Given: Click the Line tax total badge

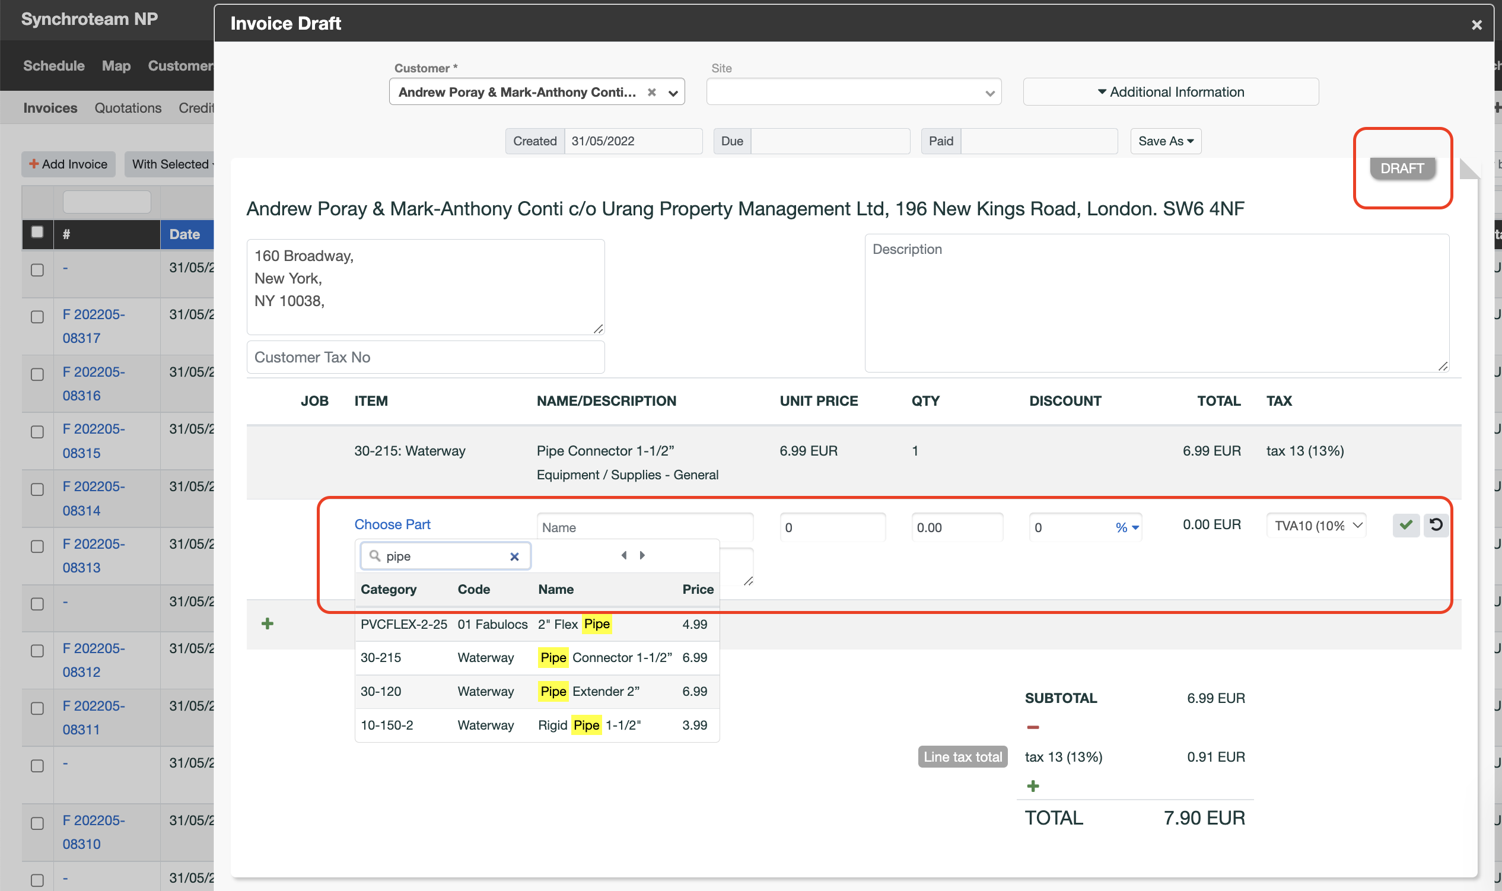Looking at the screenshot, I should point(962,756).
